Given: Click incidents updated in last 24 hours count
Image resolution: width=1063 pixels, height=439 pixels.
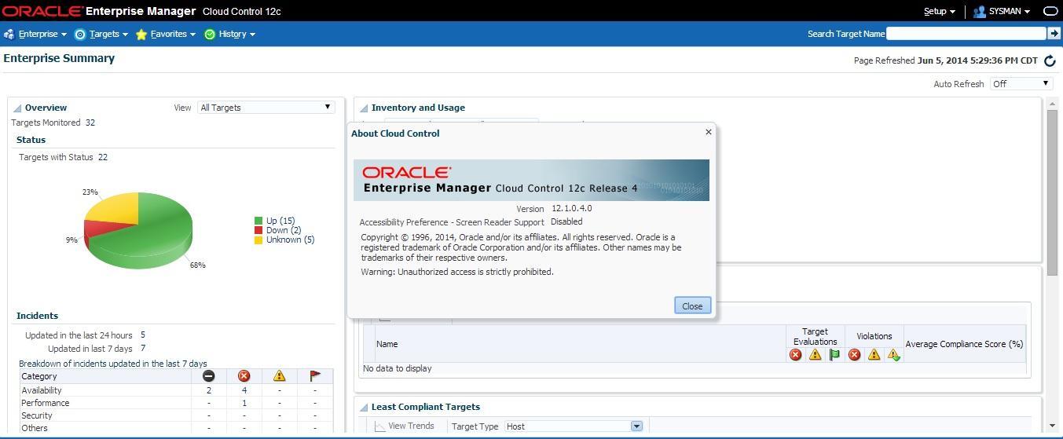Looking at the screenshot, I should coord(143,335).
